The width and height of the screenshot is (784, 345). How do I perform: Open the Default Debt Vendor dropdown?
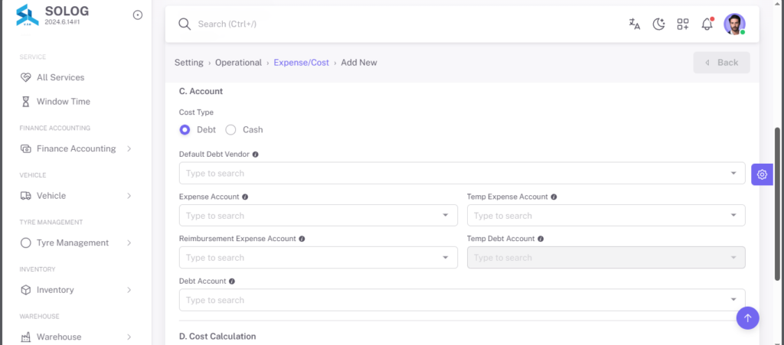tap(462, 173)
